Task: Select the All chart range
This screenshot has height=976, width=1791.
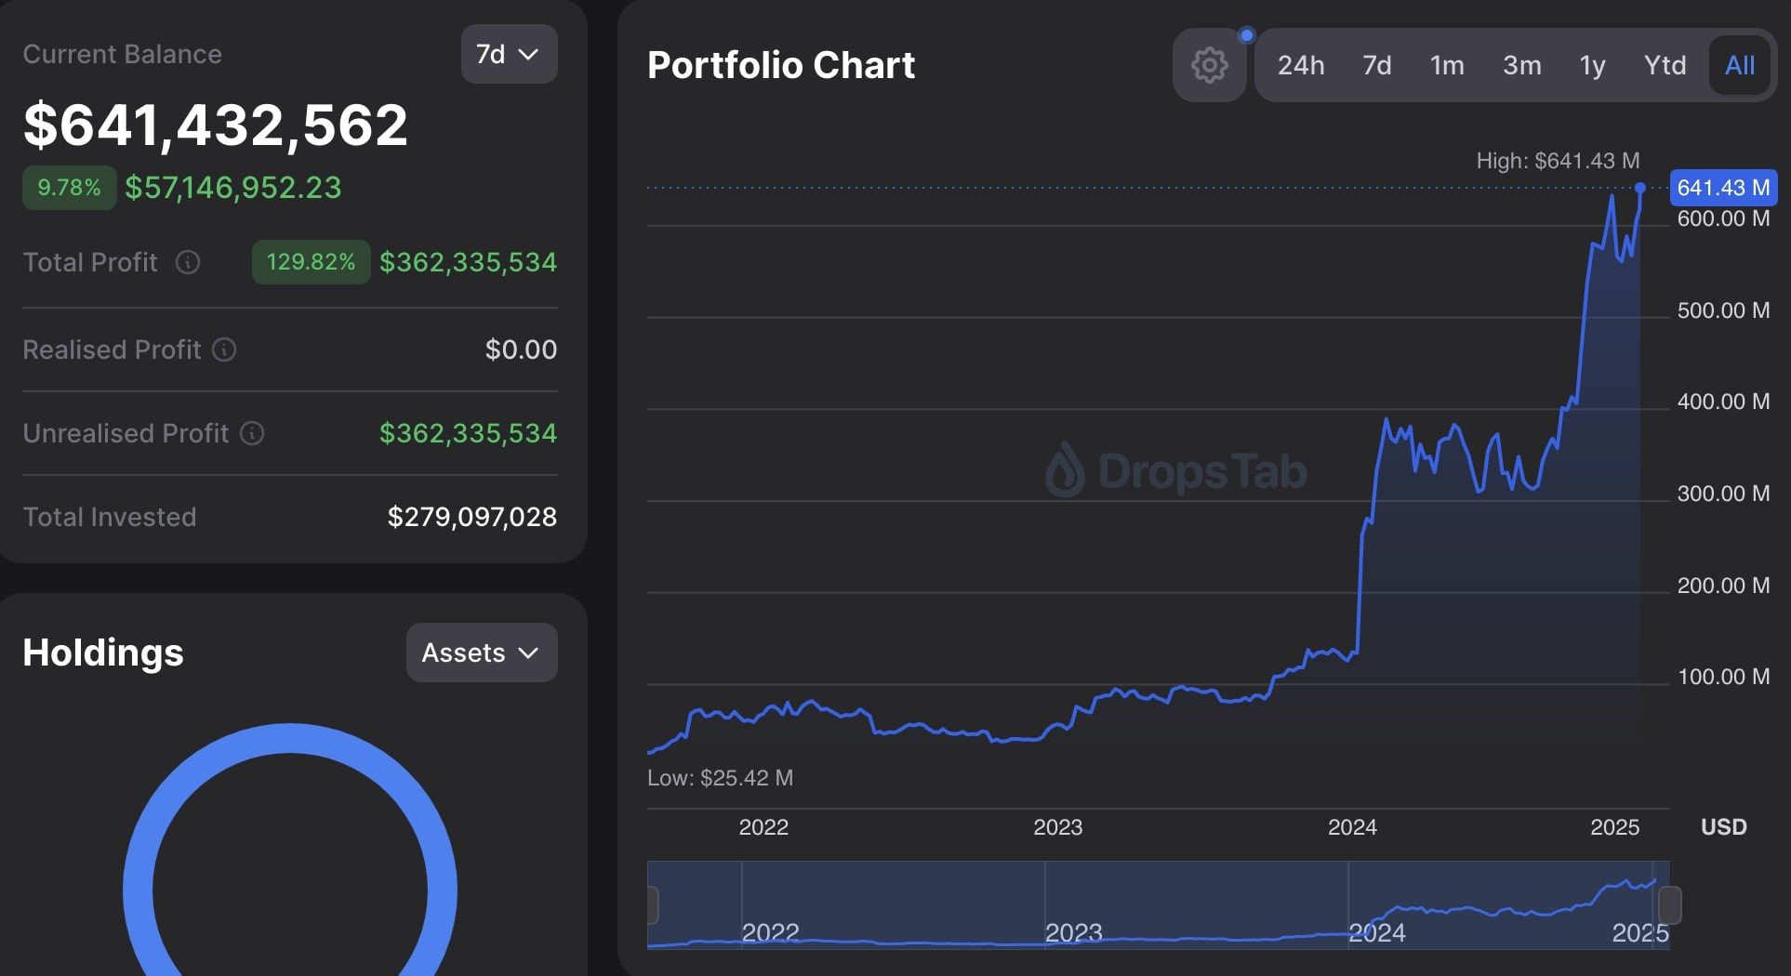Action: tap(1740, 65)
